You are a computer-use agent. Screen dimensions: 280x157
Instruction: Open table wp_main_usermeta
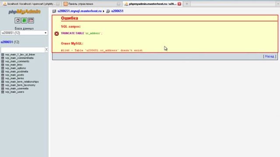pos(17,89)
